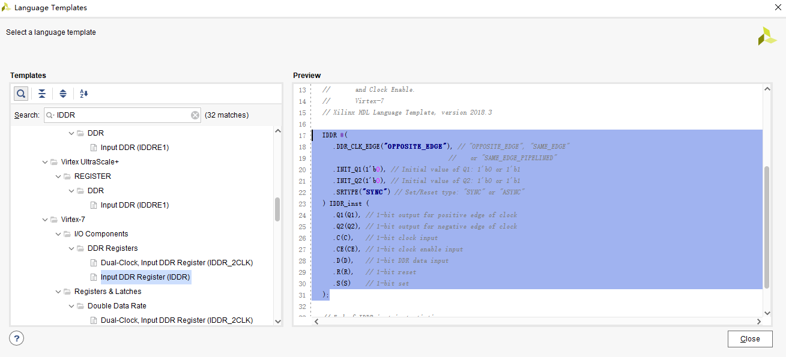Collapse the DDR Registers chevron
786x357 pixels.
(71, 248)
